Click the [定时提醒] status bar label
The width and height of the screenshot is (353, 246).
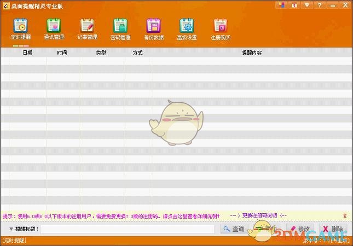(x=14, y=241)
